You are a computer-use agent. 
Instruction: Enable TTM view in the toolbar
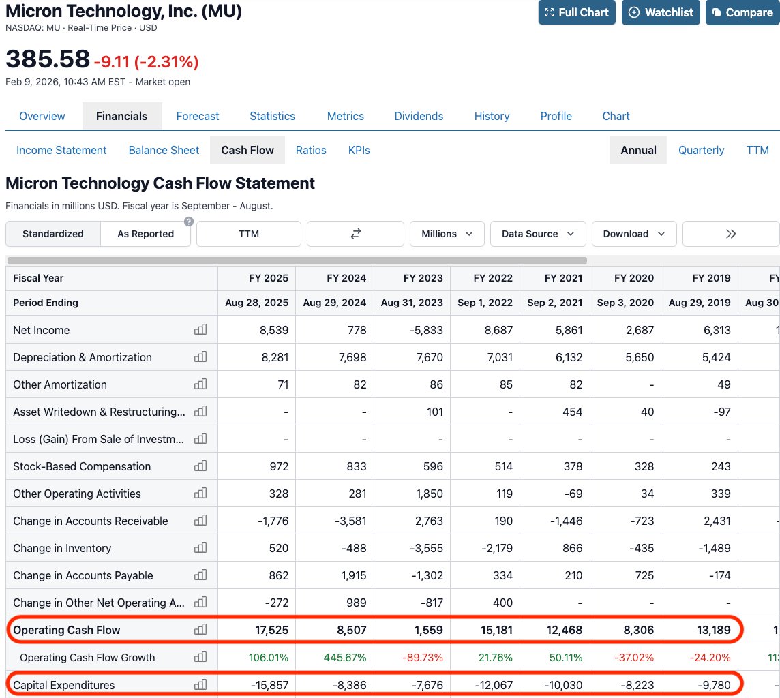pyautogui.click(x=248, y=234)
